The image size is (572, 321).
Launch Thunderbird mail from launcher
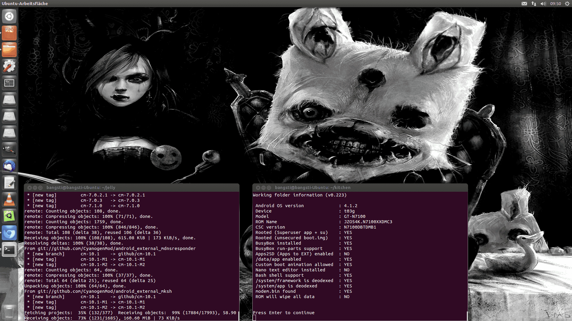[9, 166]
